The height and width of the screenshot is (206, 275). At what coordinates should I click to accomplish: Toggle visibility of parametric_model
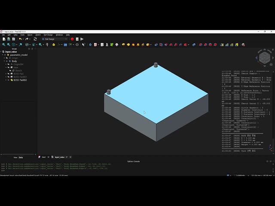point(5,55)
